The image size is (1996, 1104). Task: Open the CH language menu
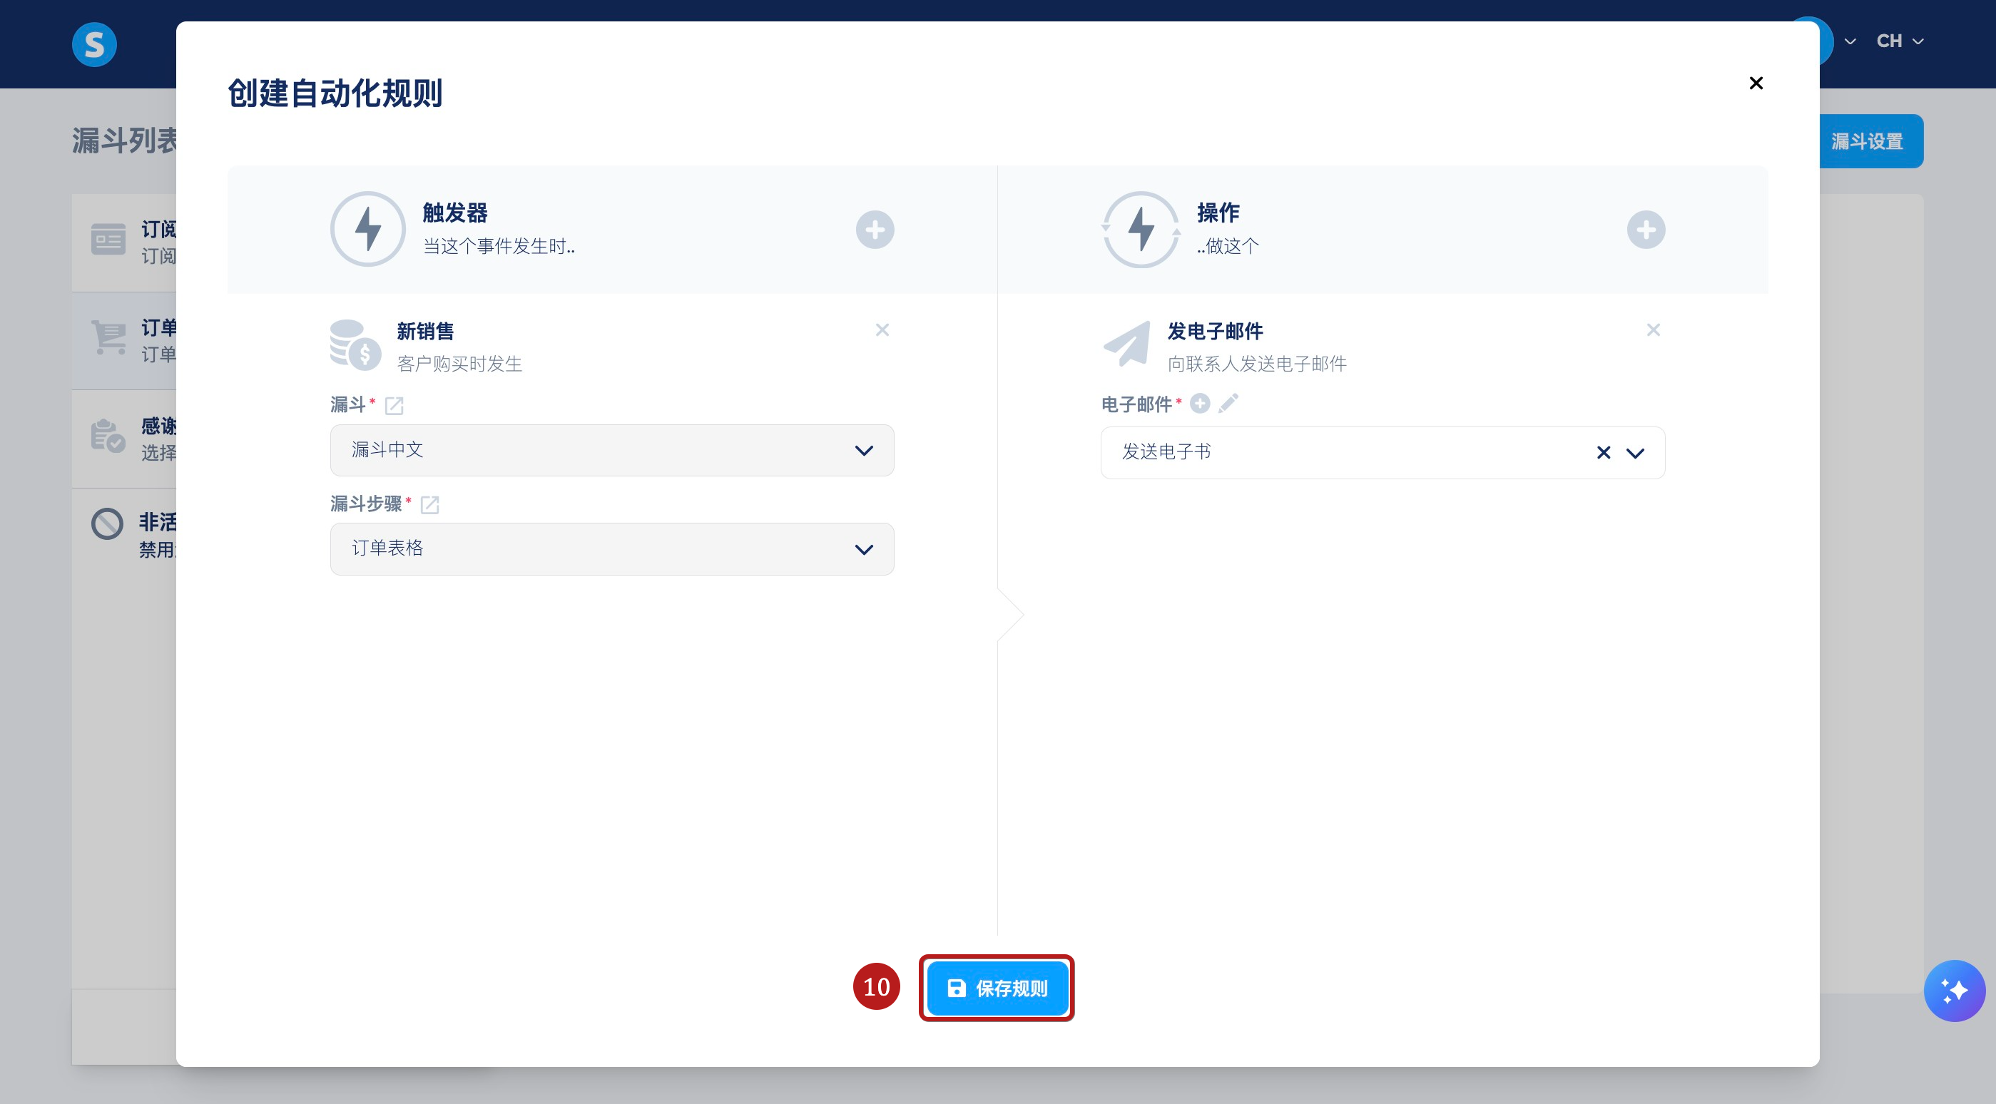coord(1899,41)
